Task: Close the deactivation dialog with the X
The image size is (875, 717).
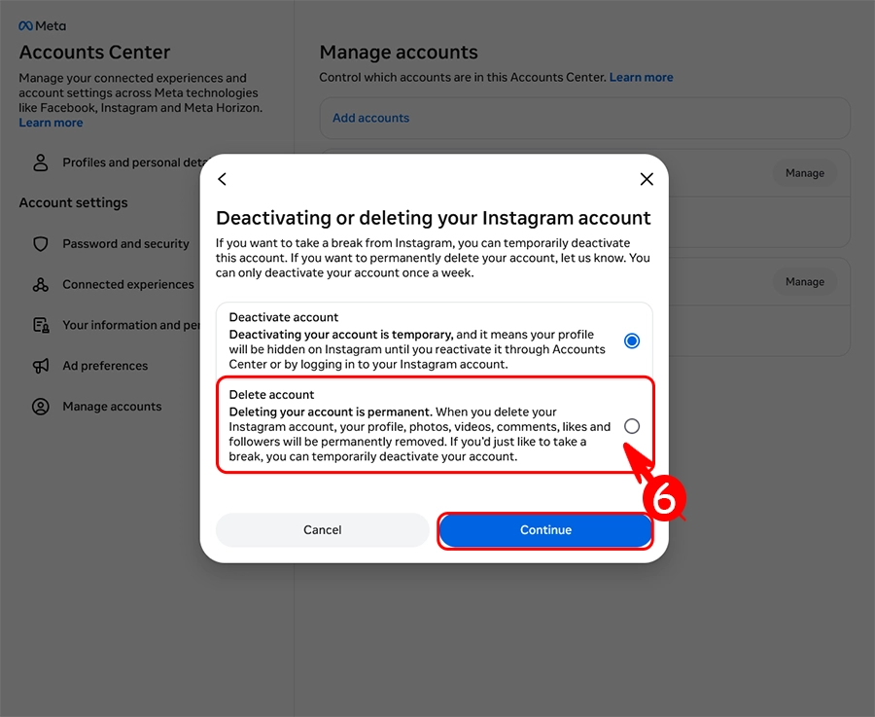Action: pyautogui.click(x=647, y=179)
